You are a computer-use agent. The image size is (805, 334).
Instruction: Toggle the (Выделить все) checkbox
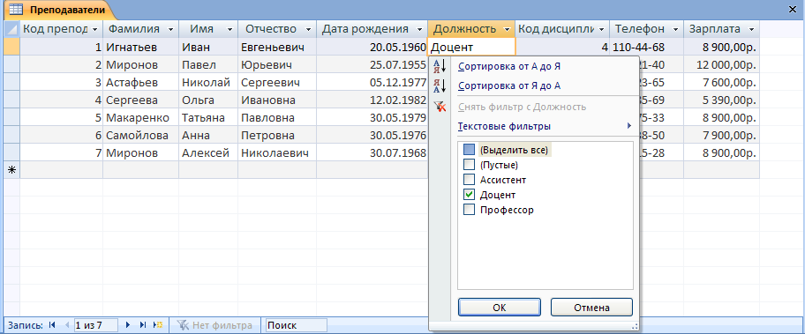469,150
